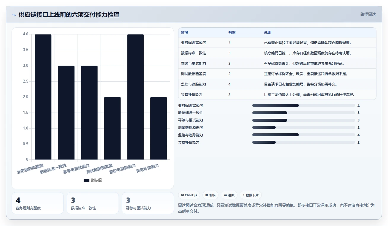Toggle the 指标值 legend swatch
Viewport: 388px width, 226px height.
click(x=87, y=180)
